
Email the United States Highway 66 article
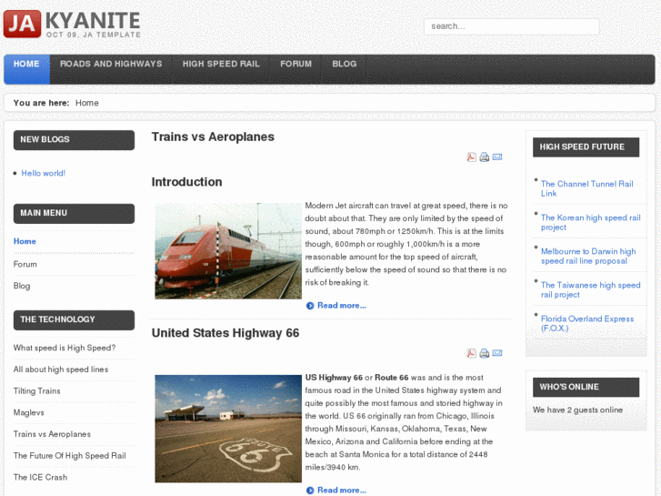click(497, 353)
